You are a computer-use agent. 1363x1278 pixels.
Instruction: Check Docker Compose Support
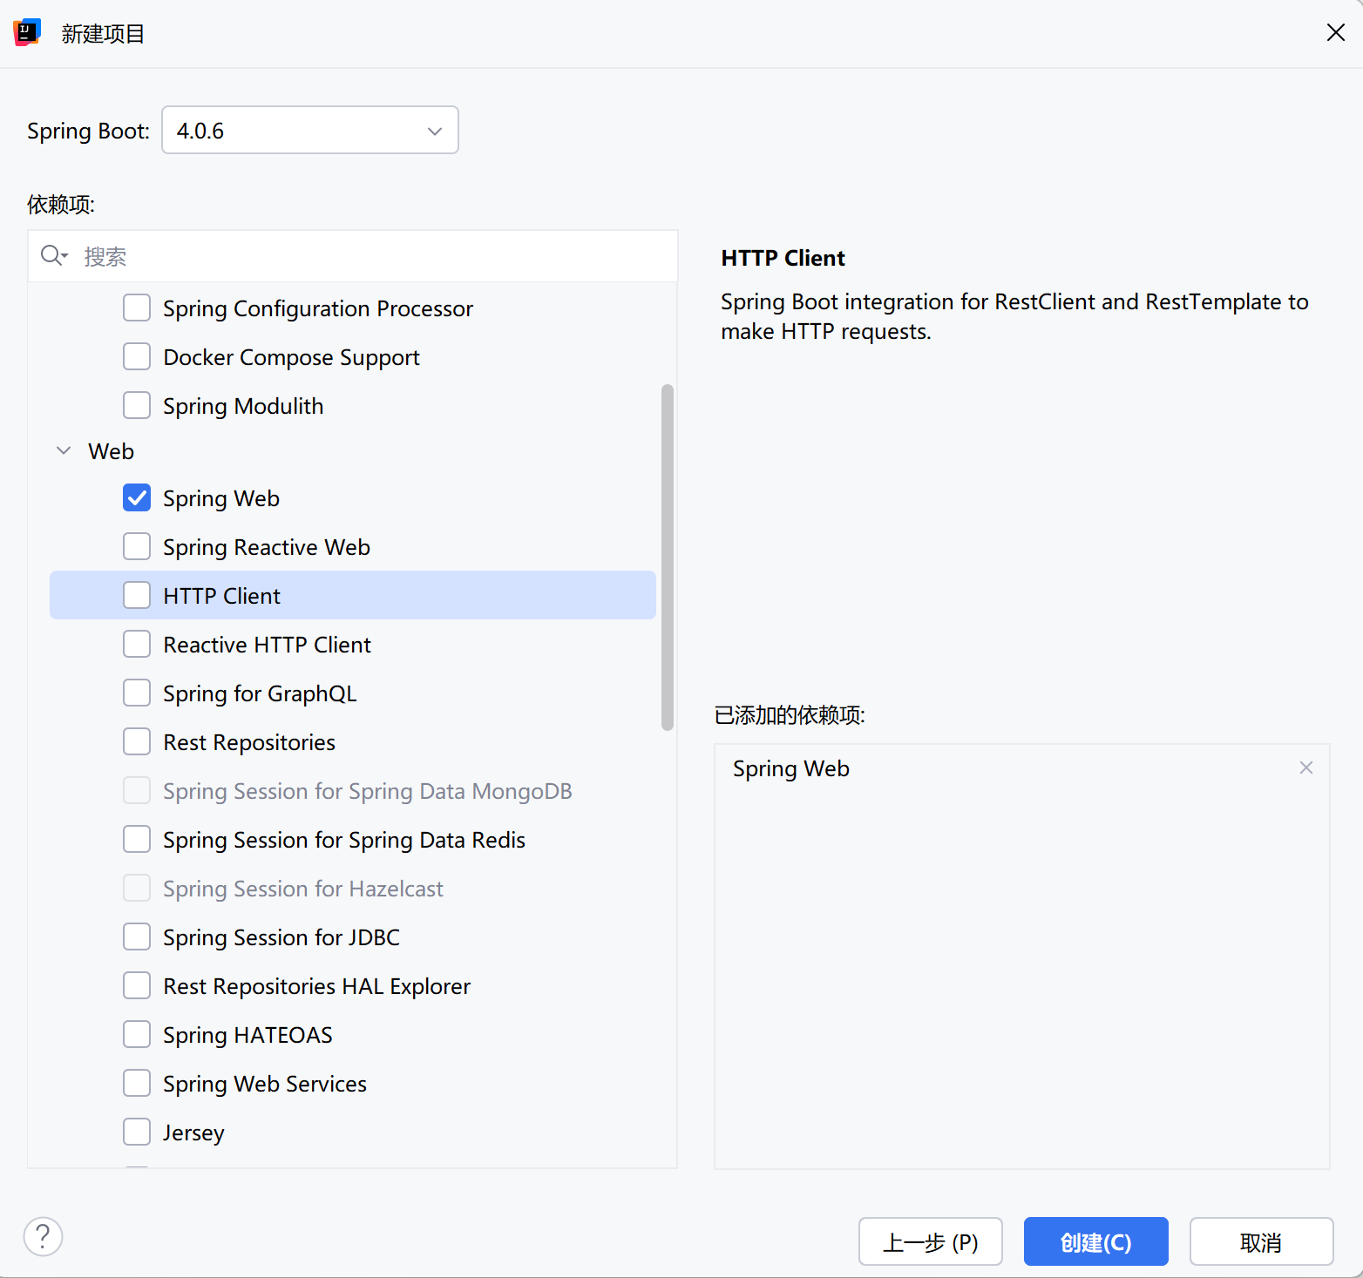[137, 356]
